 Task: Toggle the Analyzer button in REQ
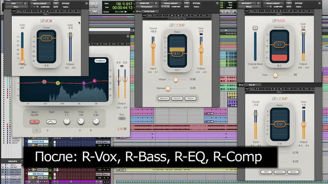coord(100,61)
